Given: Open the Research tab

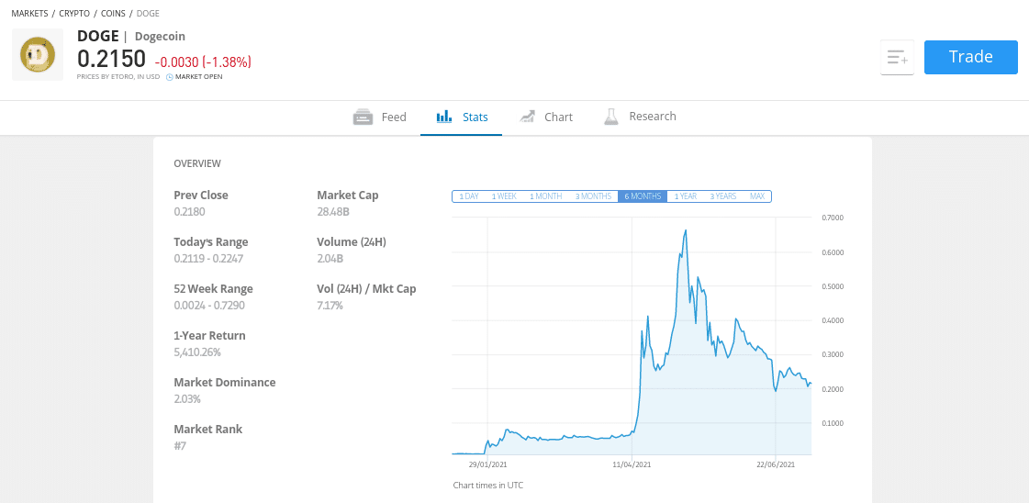Looking at the screenshot, I should click(640, 117).
